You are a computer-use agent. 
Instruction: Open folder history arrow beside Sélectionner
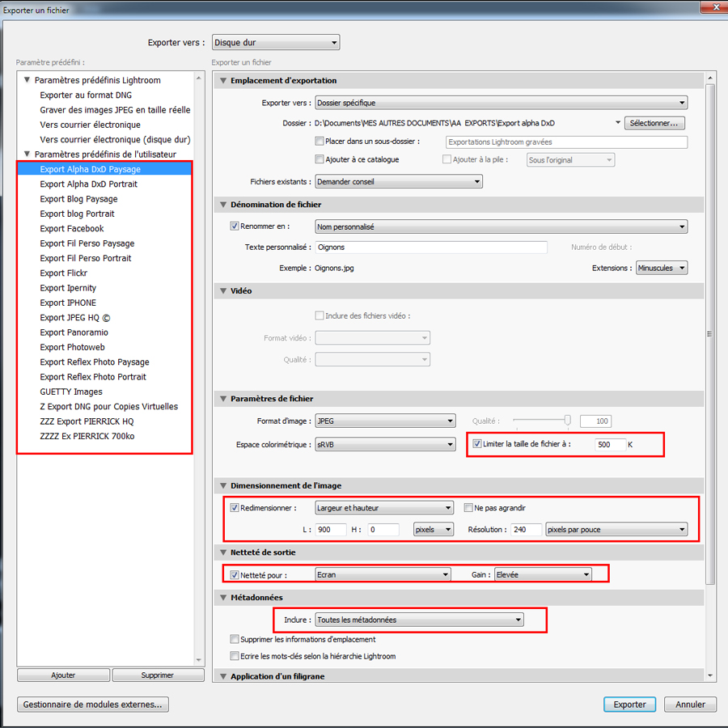click(617, 123)
